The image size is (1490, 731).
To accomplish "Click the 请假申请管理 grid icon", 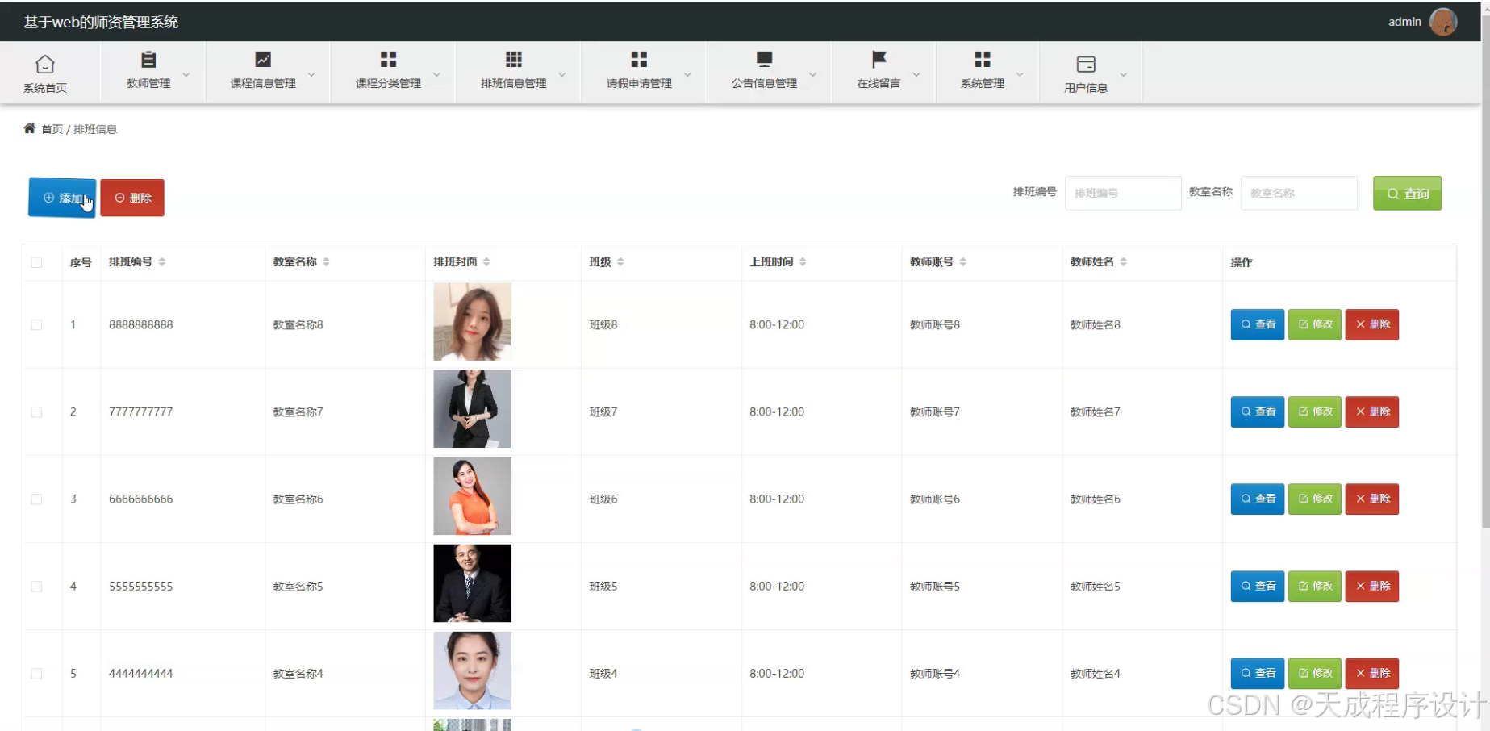I will 639,60.
